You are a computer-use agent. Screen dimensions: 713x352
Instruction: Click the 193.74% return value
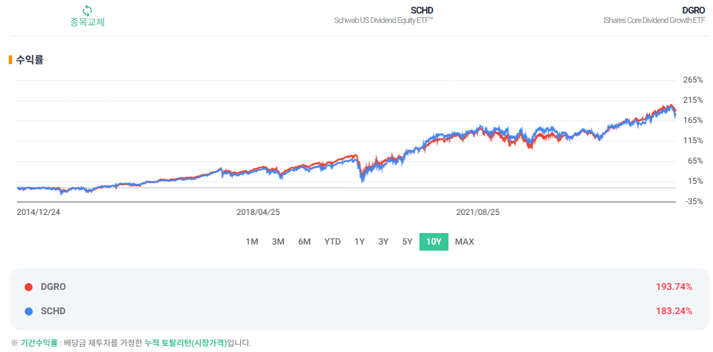pyautogui.click(x=674, y=287)
